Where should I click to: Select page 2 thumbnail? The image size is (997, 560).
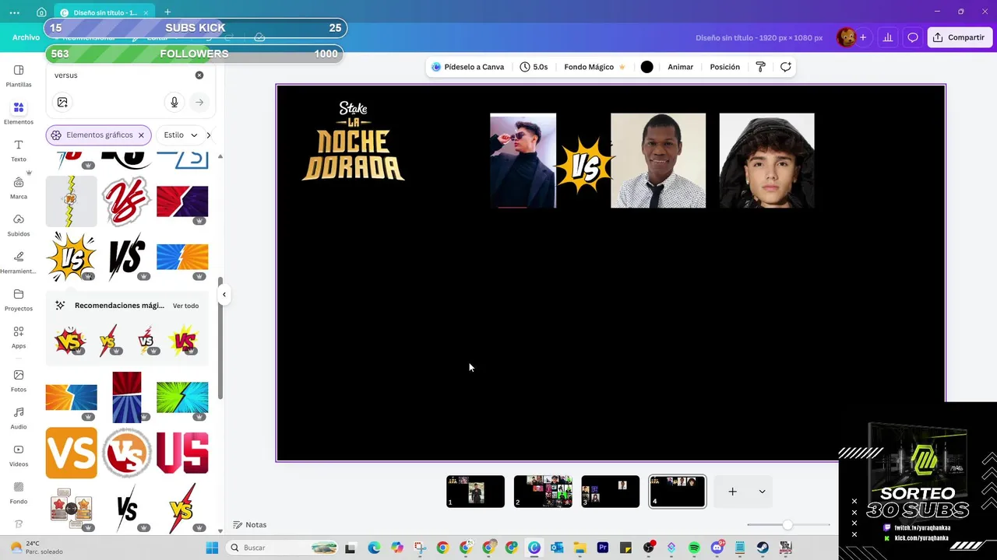(x=543, y=492)
